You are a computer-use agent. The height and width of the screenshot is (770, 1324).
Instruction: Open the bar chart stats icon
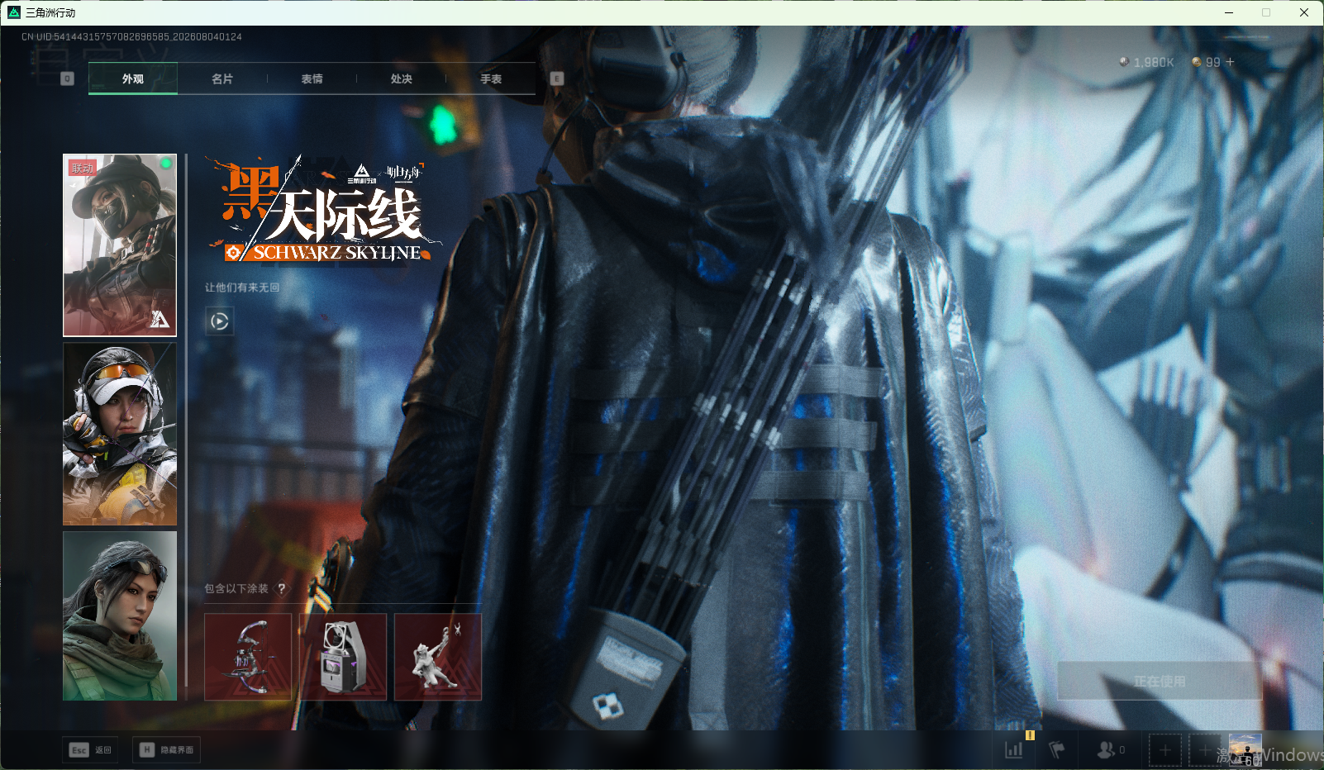pyautogui.click(x=1014, y=749)
